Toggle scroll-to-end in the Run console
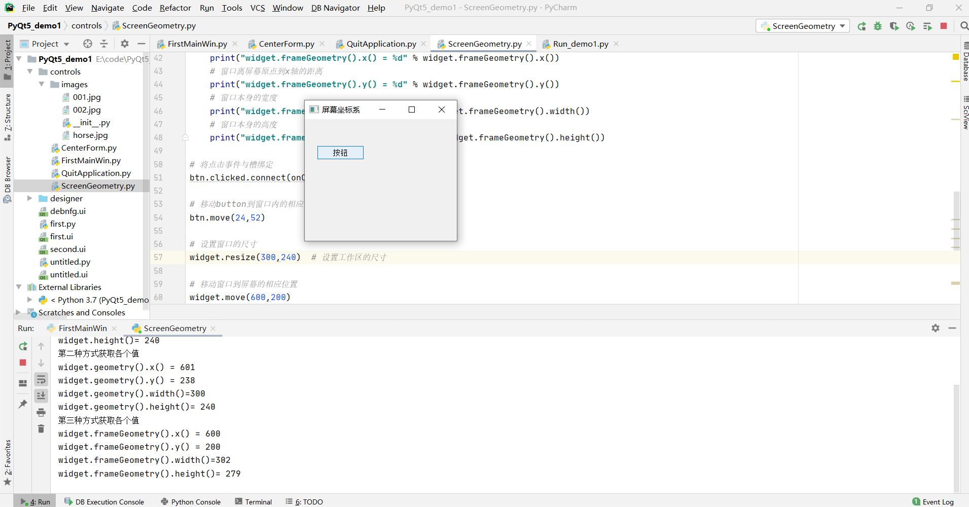Image resolution: width=969 pixels, height=507 pixels. coord(41,395)
